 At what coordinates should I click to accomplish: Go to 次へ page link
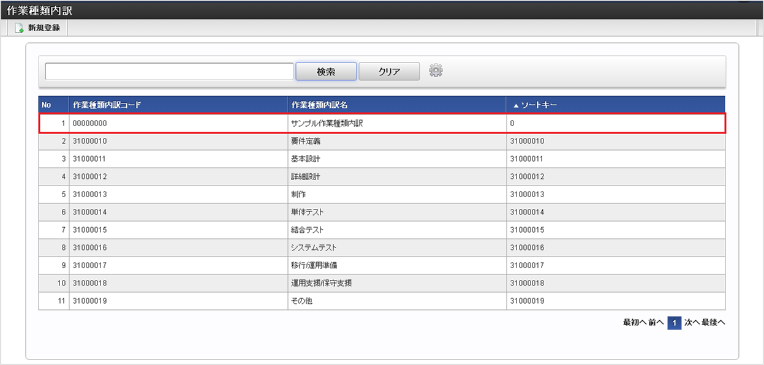click(692, 323)
